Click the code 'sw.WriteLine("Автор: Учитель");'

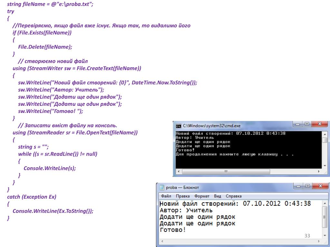pyautogui.click(x=61, y=90)
